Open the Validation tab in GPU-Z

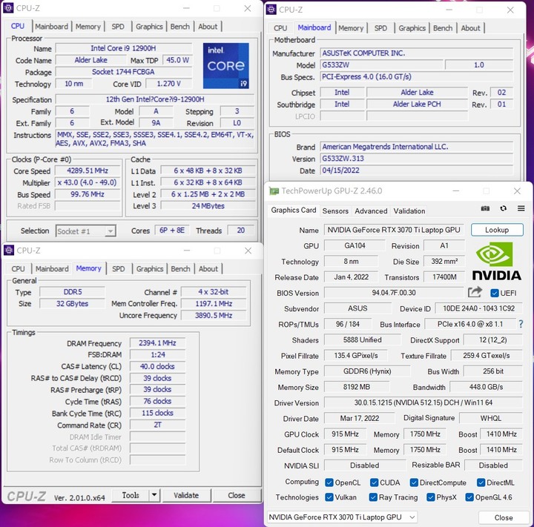(409, 211)
